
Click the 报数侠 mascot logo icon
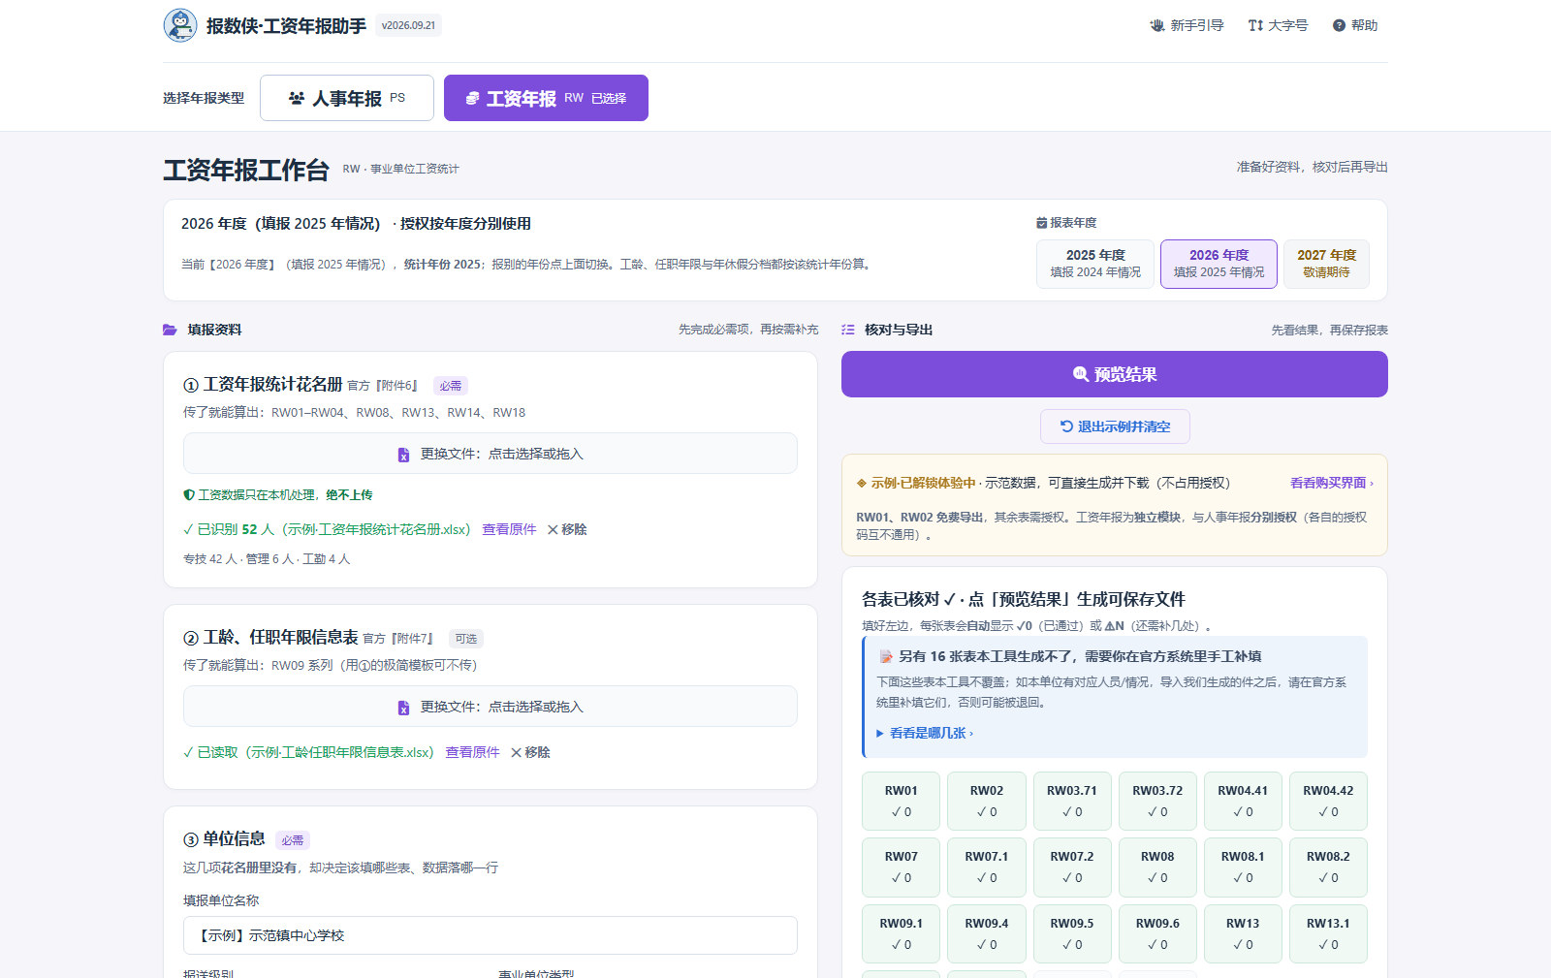coord(180,25)
